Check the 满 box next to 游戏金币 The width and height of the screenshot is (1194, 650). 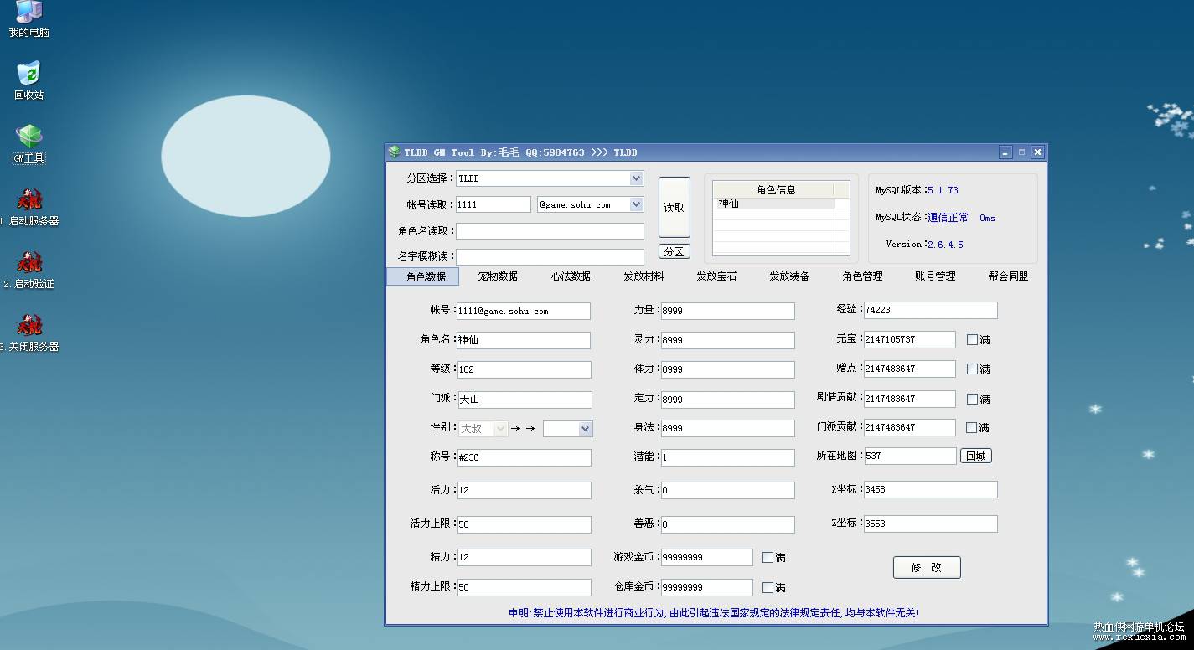click(768, 558)
